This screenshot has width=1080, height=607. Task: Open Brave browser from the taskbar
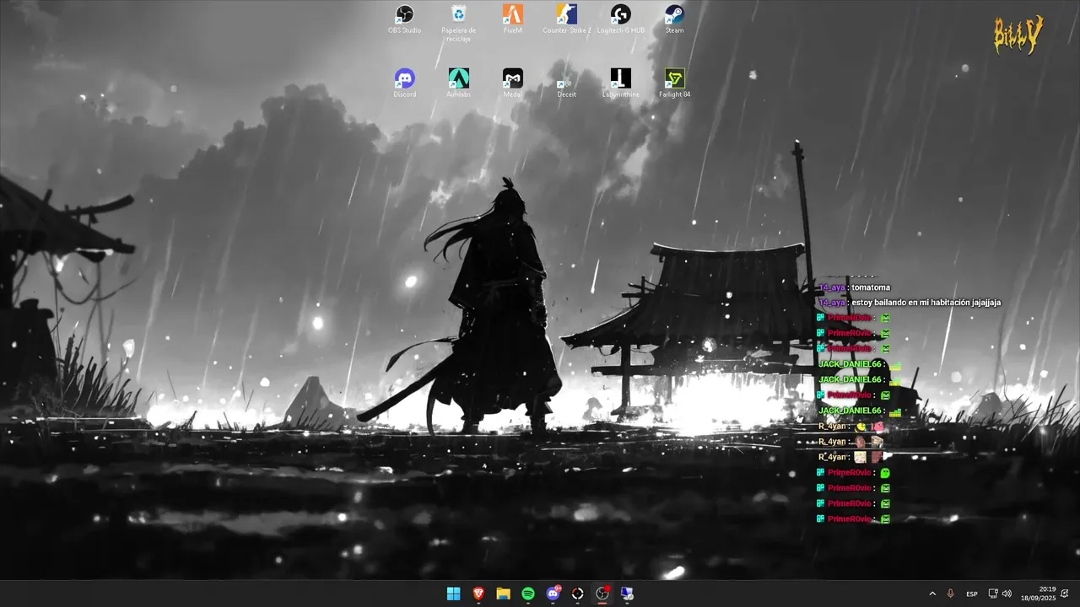[478, 594]
